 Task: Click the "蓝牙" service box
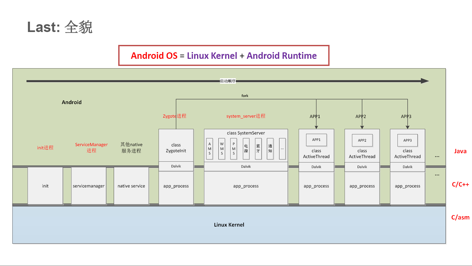point(258,149)
